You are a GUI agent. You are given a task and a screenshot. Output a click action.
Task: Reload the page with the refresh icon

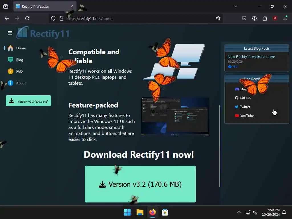27,18
